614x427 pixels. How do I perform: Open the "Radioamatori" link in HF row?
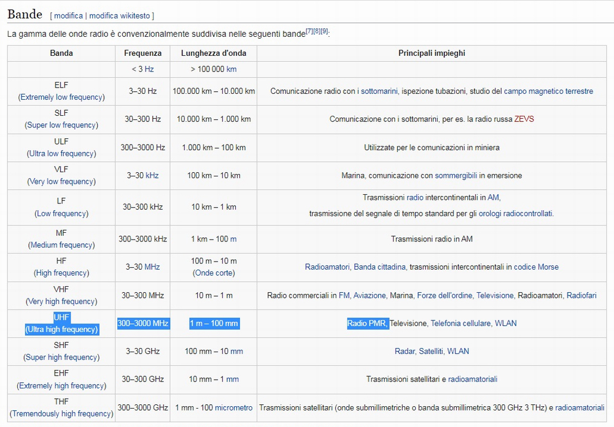[x=327, y=267]
